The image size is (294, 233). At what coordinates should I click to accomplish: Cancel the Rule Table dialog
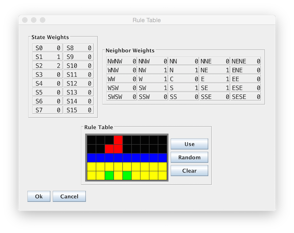69,197
